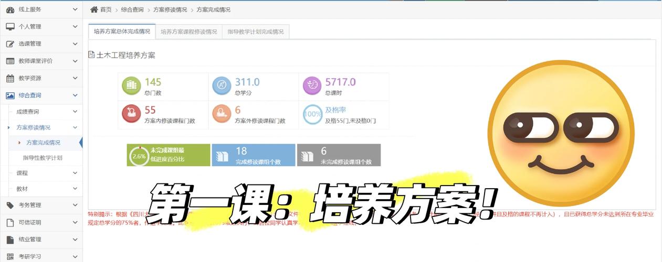Click the 145 总门数 value
This screenshot has height=262, width=662.
(x=153, y=82)
